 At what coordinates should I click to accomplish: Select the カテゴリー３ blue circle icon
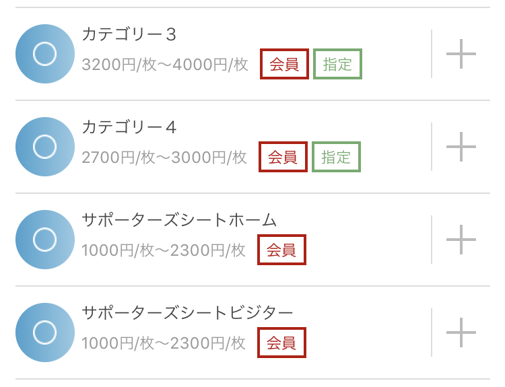pos(44,54)
